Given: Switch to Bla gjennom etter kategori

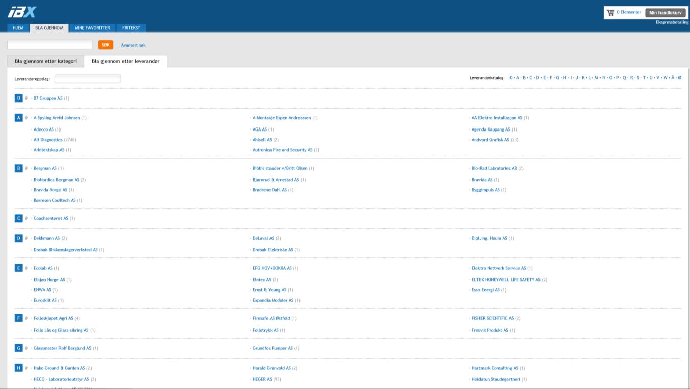Looking at the screenshot, I should tap(46, 61).
